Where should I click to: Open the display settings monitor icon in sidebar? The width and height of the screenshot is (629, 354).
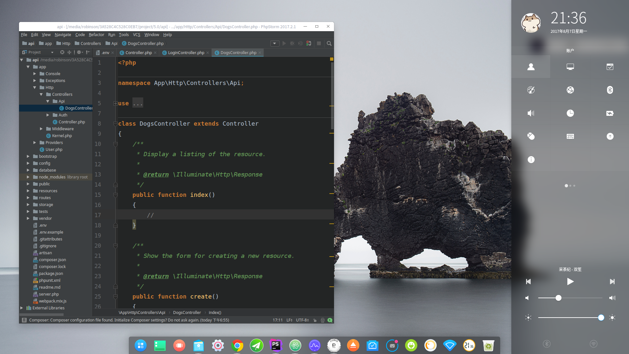point(570,67)
